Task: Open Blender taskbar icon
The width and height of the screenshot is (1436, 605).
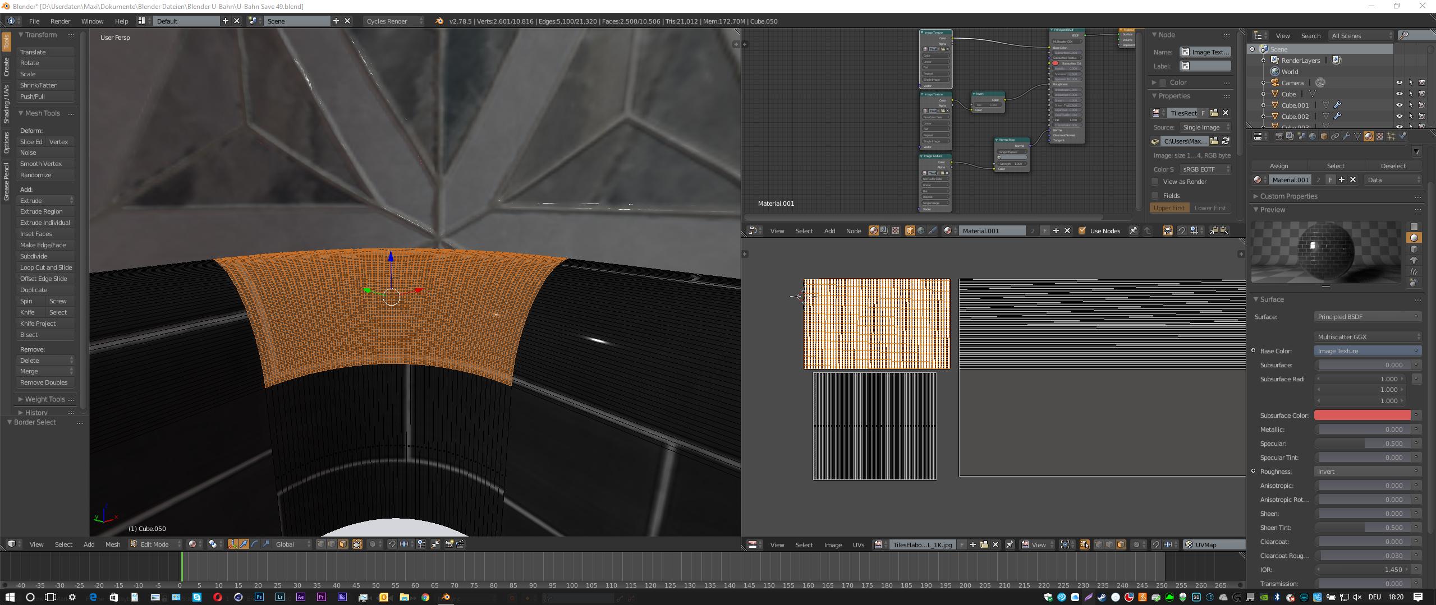Action: click(x=446, y=597)
